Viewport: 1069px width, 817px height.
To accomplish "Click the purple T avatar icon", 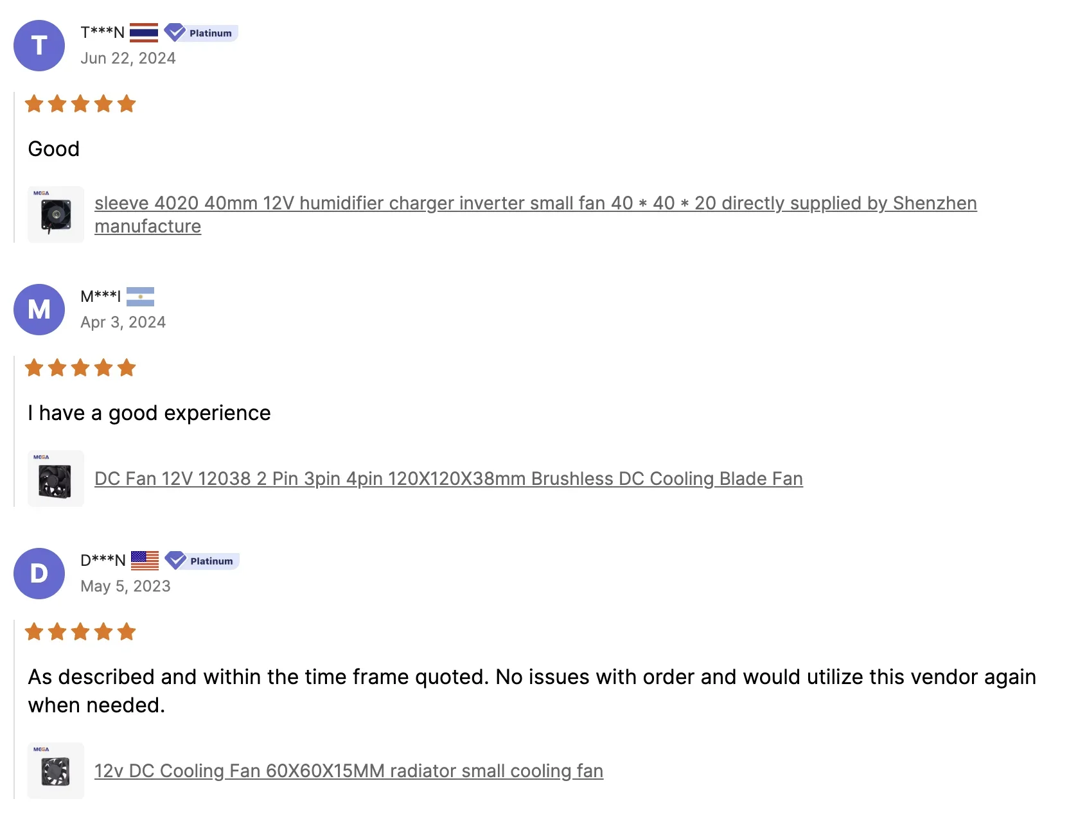I will [39, 46].
